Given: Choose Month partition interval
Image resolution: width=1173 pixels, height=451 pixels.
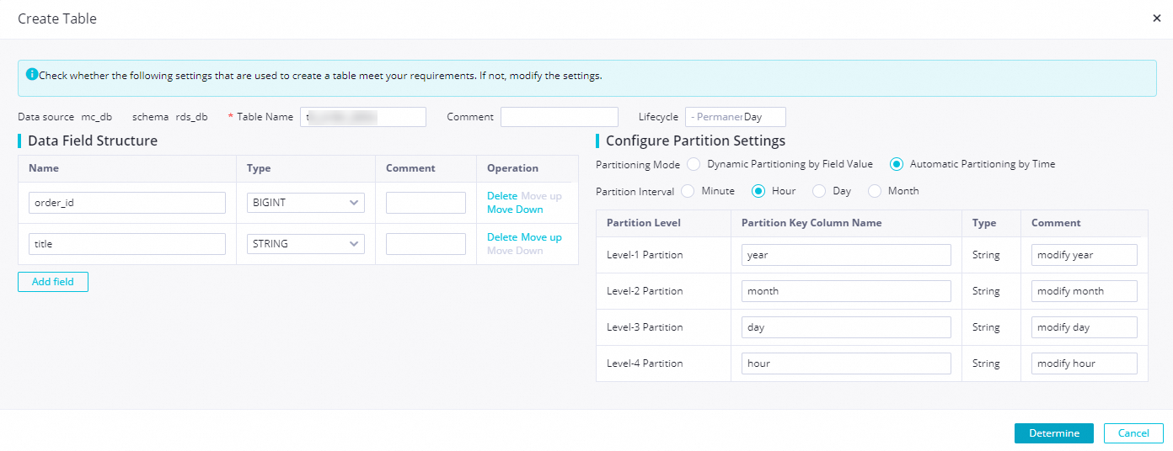Looking at the screenshot, I should pyautogui.click(x=875, y=191).
